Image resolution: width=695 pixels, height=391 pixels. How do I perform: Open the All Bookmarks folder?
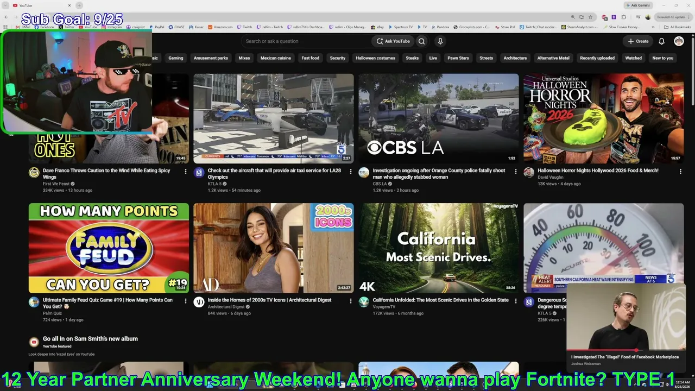[x=678, y=27]
